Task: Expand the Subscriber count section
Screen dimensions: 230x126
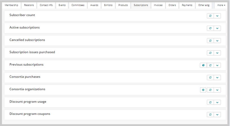Action: 217,16
